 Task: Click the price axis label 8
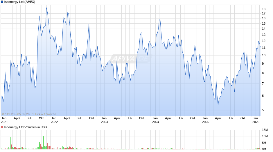pos(263,73)
